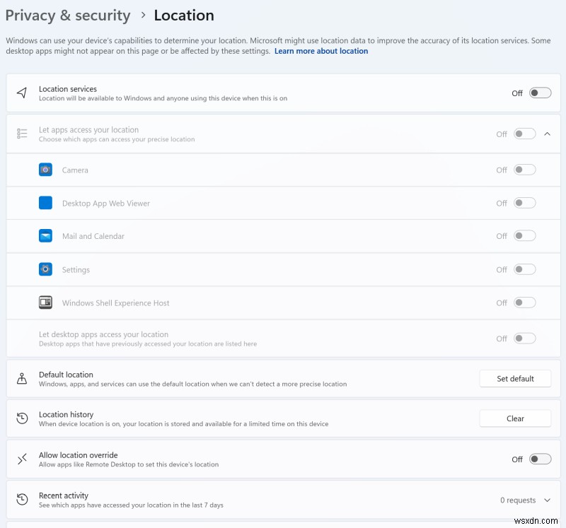Toggle Let desktop apps access location switch
This screenshot has height=528, width=566.
[525, 339]
